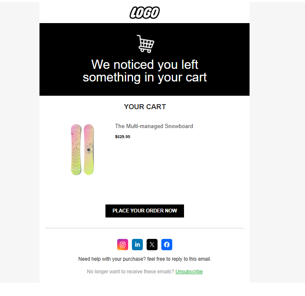Click the horizontal divider above social icons
The image size is (305, 296).
pyautogui.click(x=145, y=228)
